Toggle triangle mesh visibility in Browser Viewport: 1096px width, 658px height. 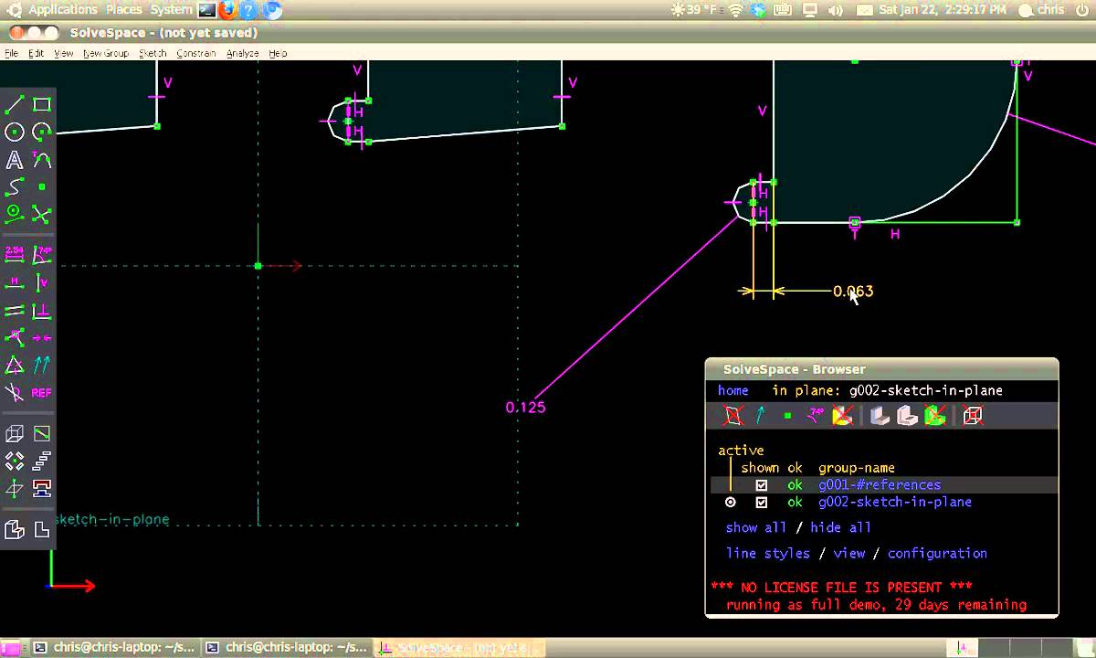click(934, 416)
